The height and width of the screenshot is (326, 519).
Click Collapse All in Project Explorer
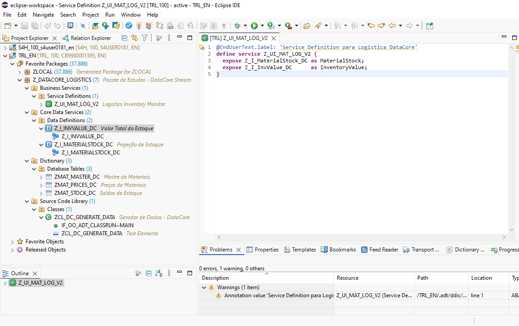point(125,38)
